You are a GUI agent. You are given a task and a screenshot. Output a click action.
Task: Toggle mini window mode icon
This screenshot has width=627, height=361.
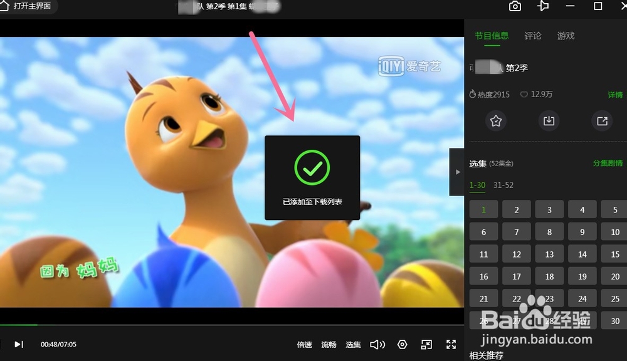tap(426, 344)
